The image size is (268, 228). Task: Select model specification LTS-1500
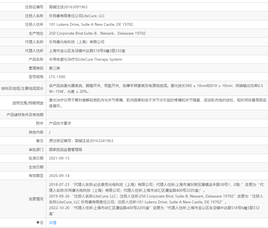pos(57,77)
